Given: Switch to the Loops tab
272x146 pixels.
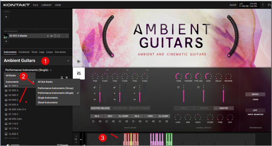Looking at the screenshot, I should (x=50, y=52).
